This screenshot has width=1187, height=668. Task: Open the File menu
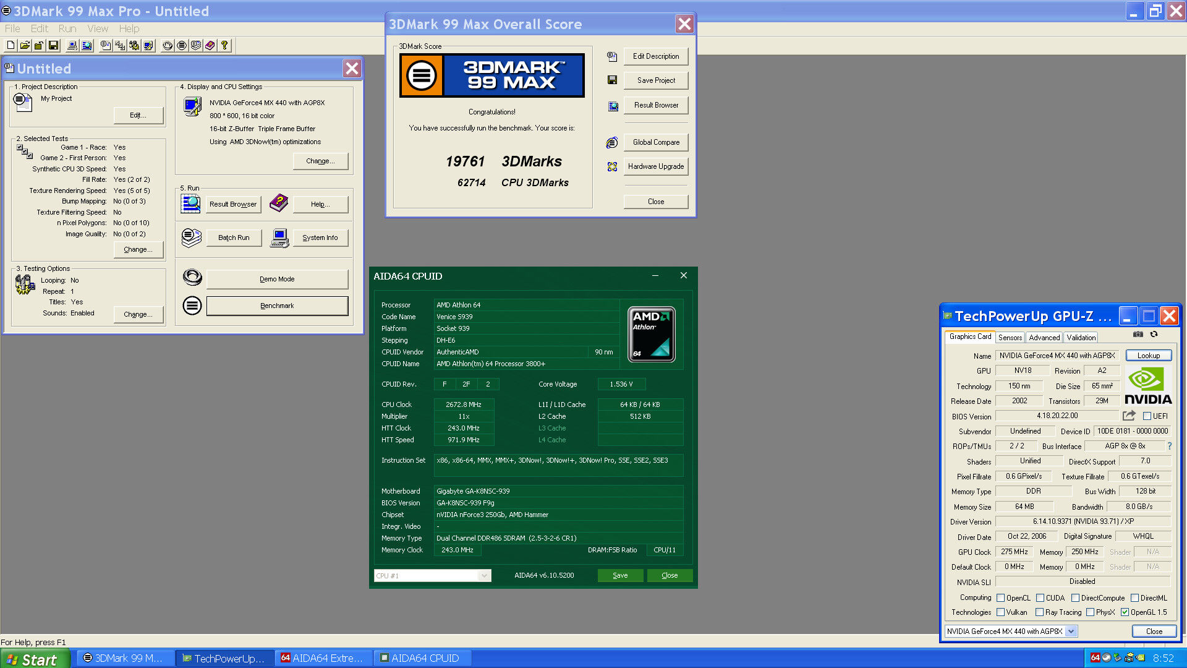pyautogui.click(x=12, y=28)
